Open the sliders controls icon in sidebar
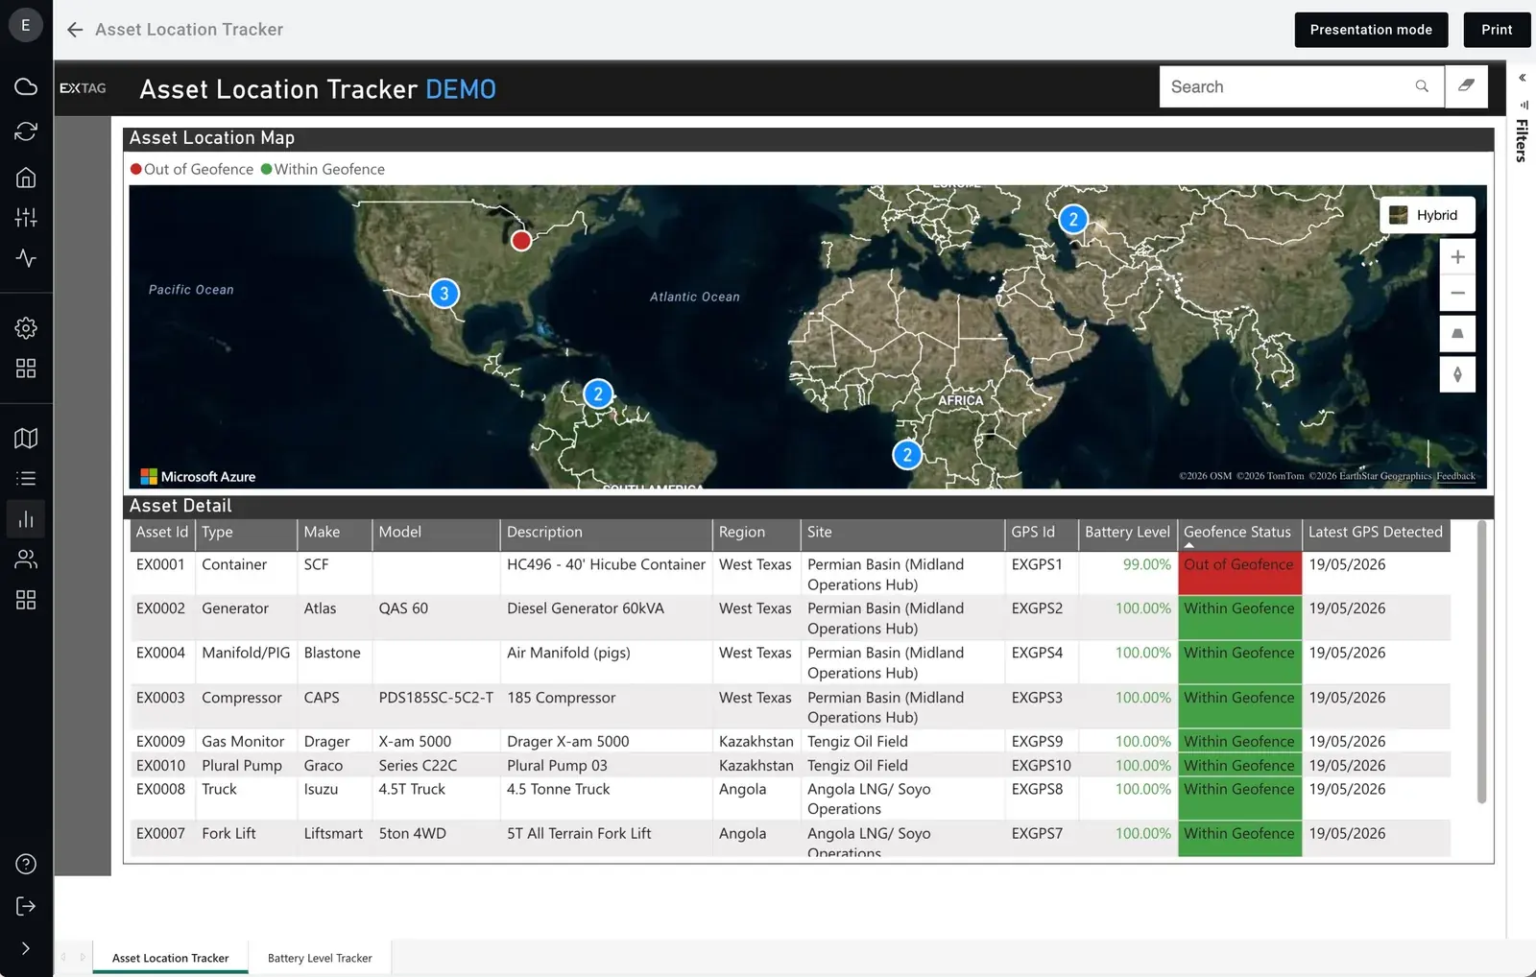The height and width of the screenshot is (977, 1536). 26,218
